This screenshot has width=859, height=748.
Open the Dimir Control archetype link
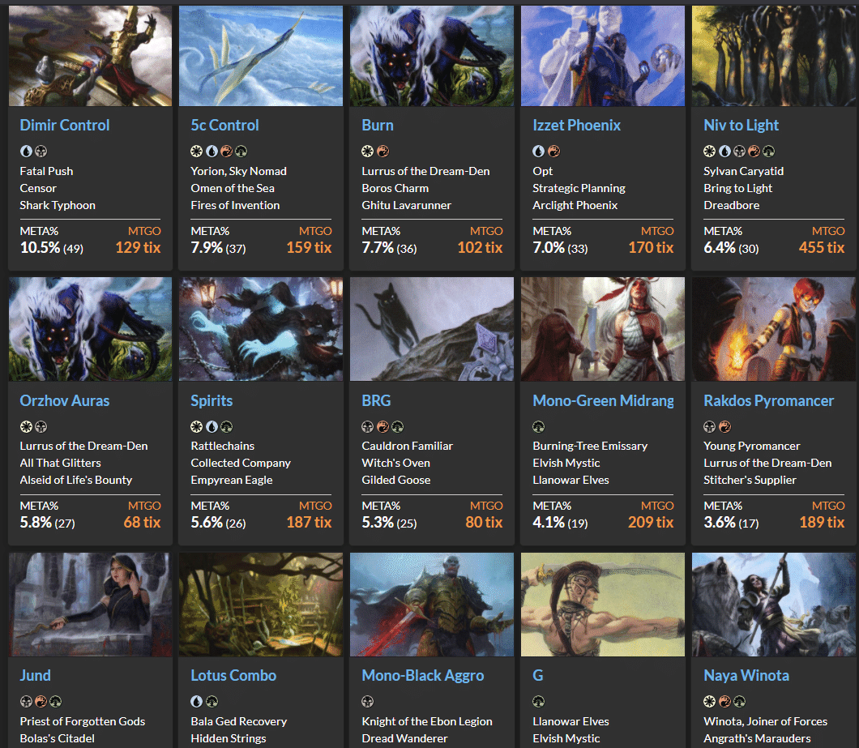65,125
